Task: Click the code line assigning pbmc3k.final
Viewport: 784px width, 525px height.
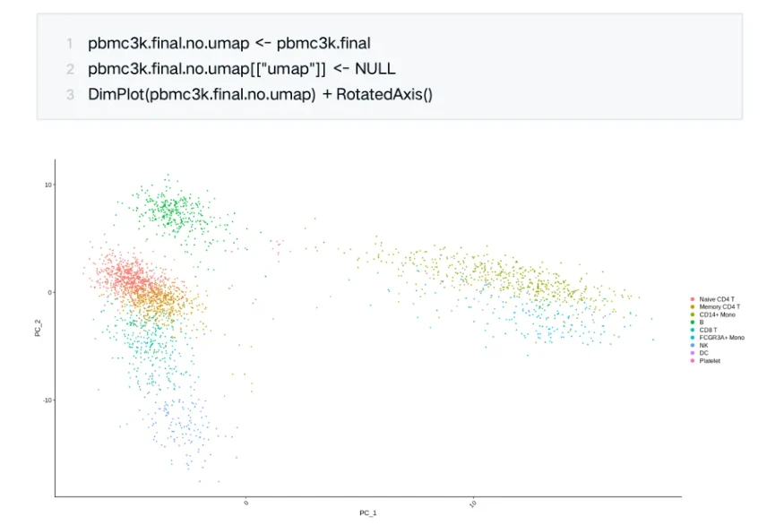Action: [229, 42]
